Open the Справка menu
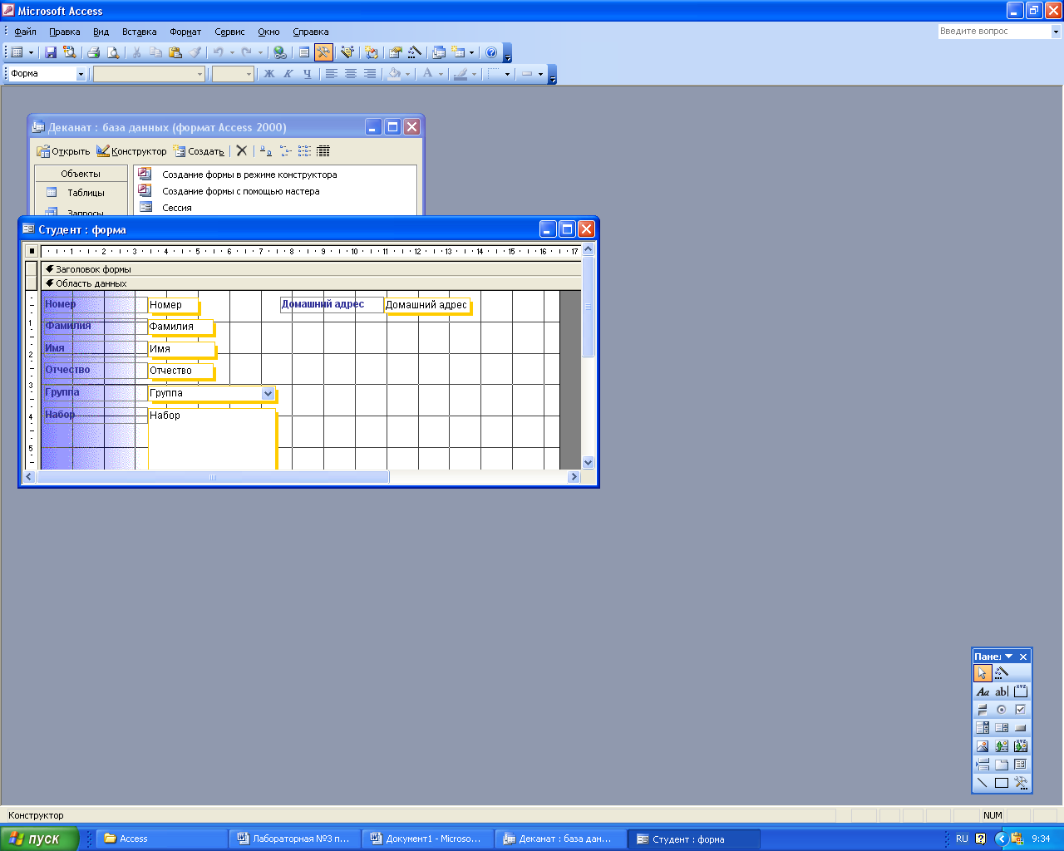Viewport: 1064px width, 851px height. (311, 32)
